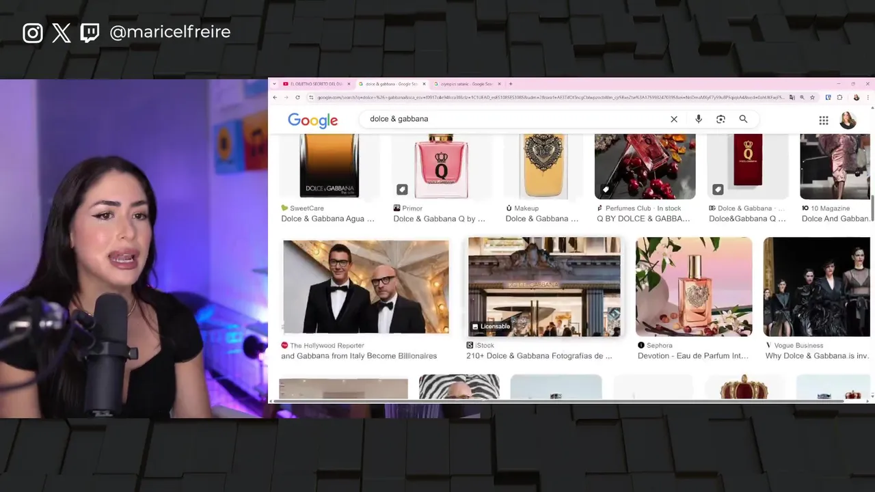
Task: Open a new browser tab with plus button
Action: pos(510,84)
